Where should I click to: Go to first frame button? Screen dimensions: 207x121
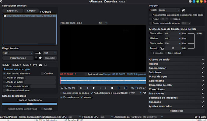point(81,88)
